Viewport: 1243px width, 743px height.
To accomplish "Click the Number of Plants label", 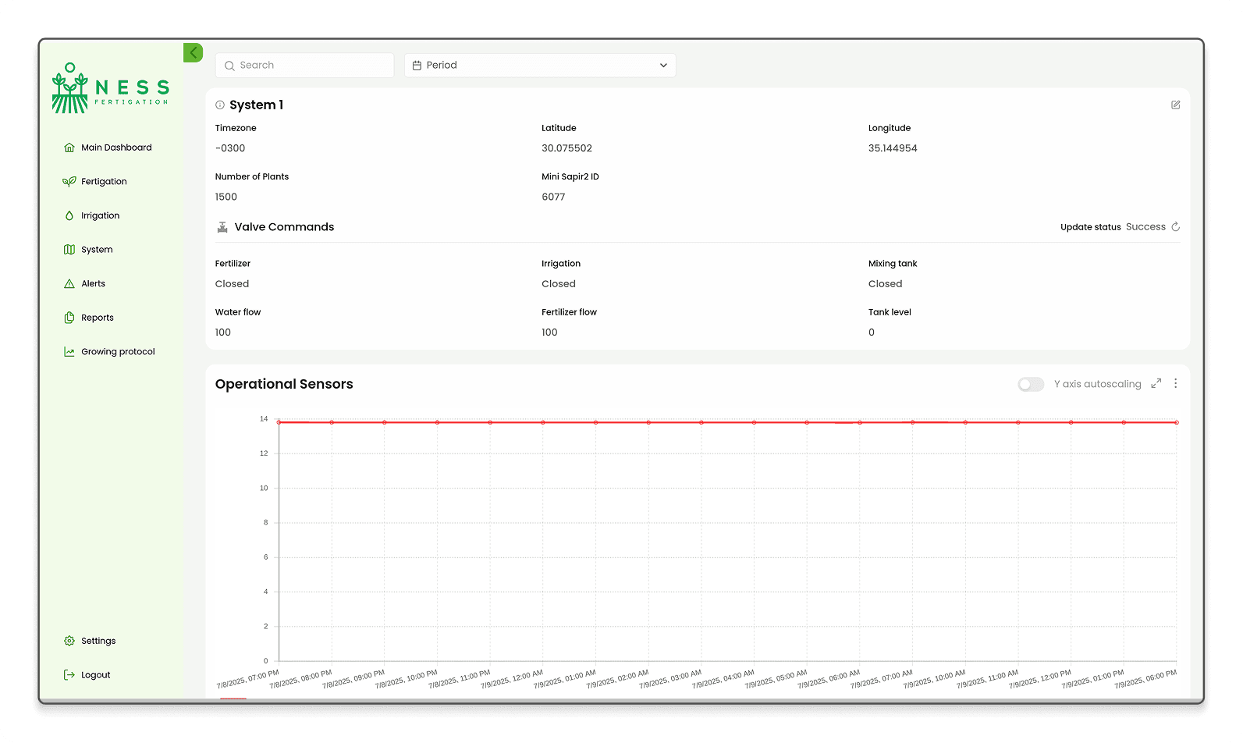I will pos(252,177).
